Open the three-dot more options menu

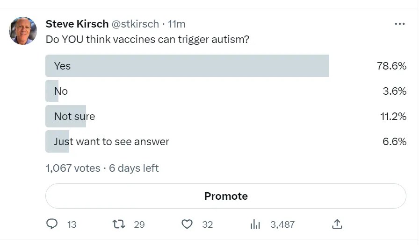(x=399, y=24)
